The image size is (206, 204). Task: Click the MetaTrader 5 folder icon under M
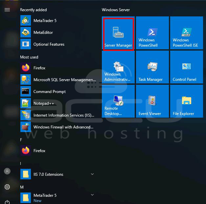tap(26, 198)
